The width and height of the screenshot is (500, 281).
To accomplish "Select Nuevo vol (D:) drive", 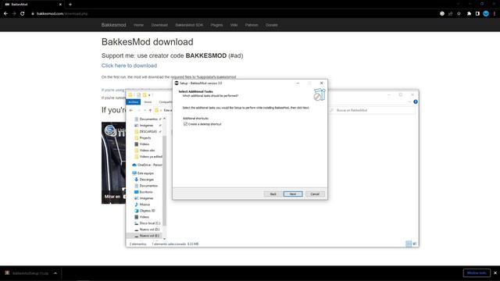I will [x=149, y=229].
